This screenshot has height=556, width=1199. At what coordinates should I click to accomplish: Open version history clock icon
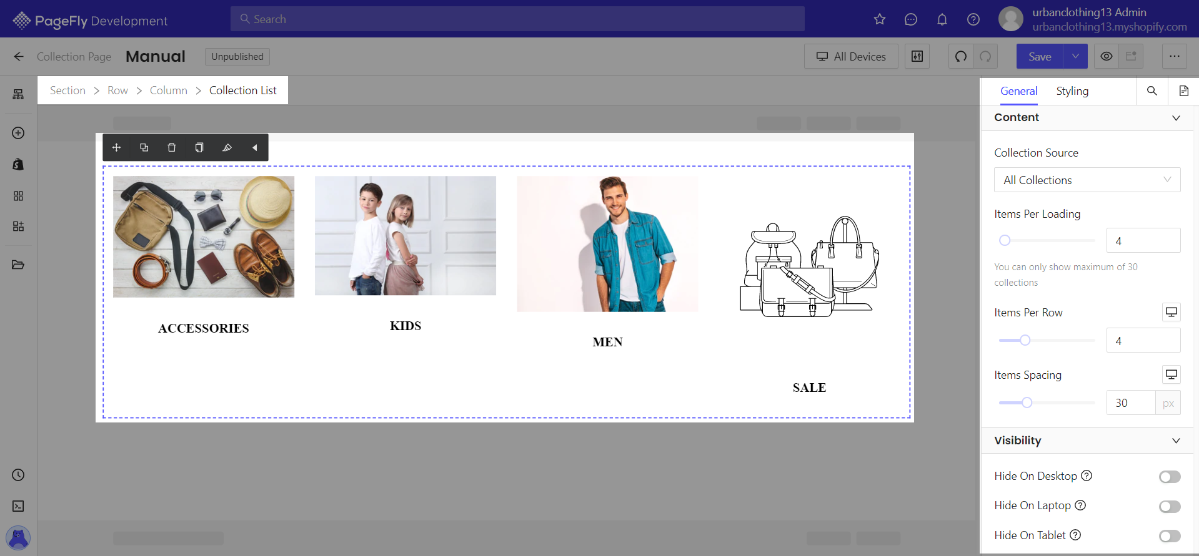(x=18, y=475)
